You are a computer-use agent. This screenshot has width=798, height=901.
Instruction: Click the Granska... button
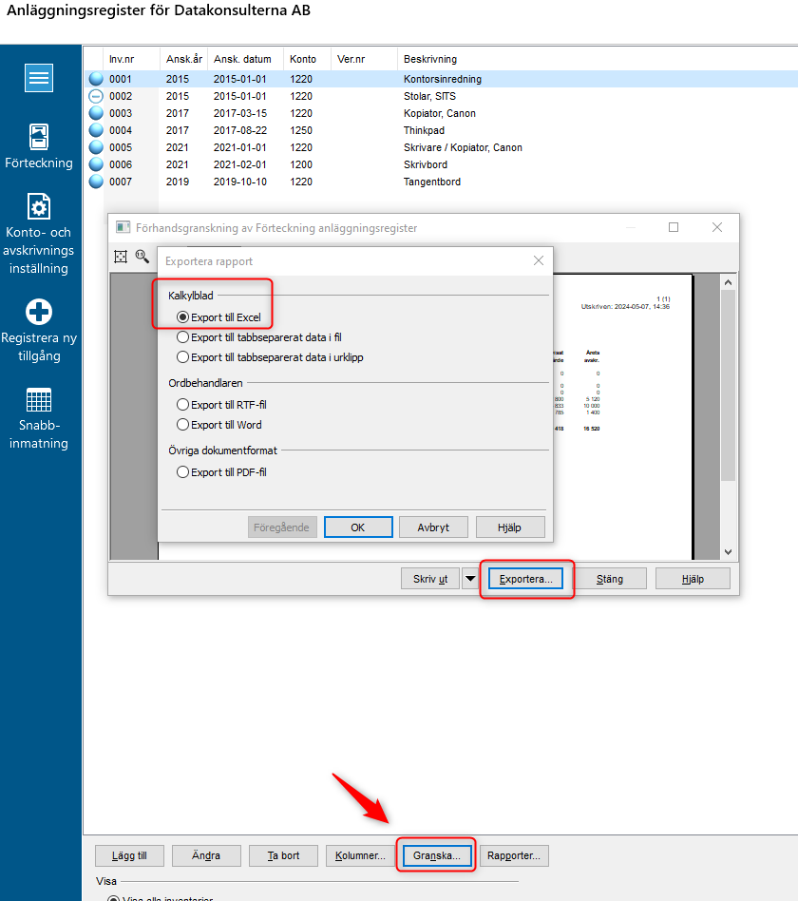[x=437, y=855]
